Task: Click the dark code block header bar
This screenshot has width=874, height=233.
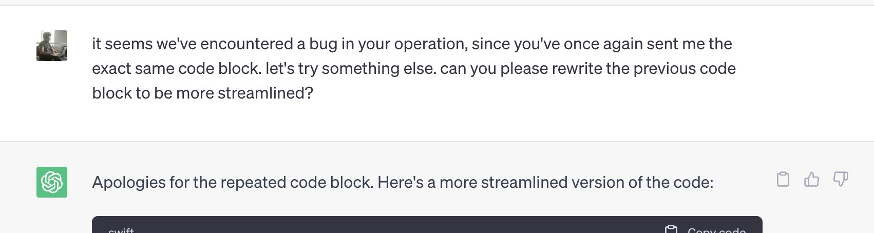Action: (427, 225)
